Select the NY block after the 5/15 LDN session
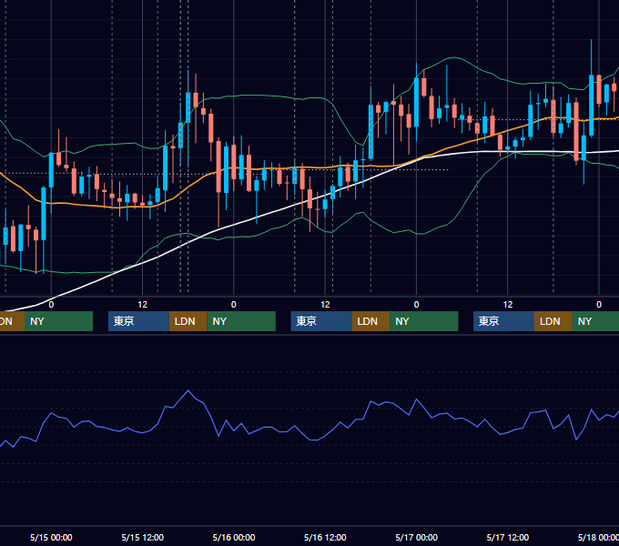 [x=241, y=321]
